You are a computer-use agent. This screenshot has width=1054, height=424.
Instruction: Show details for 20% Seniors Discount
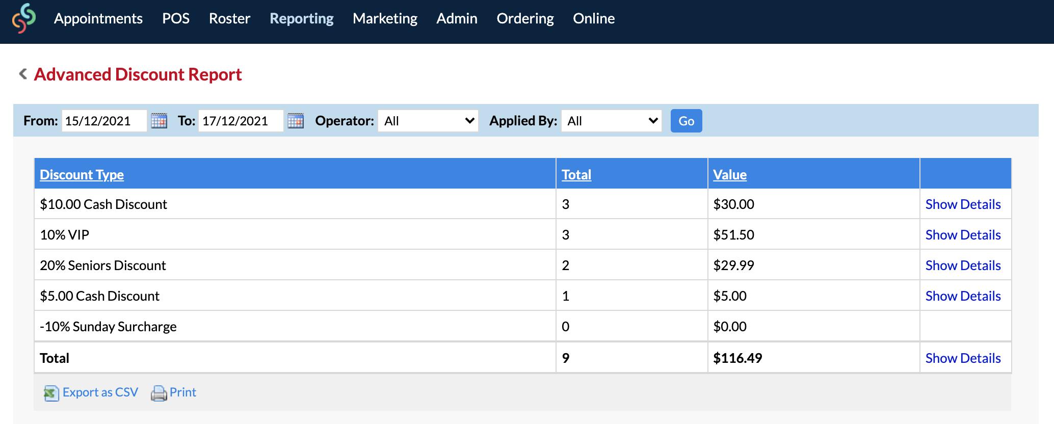963,266
